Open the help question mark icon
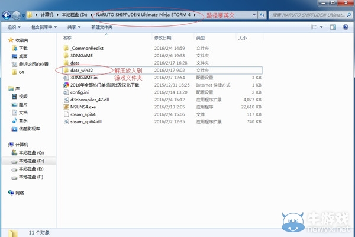355x237 pixels. click(x=346, y=27)
